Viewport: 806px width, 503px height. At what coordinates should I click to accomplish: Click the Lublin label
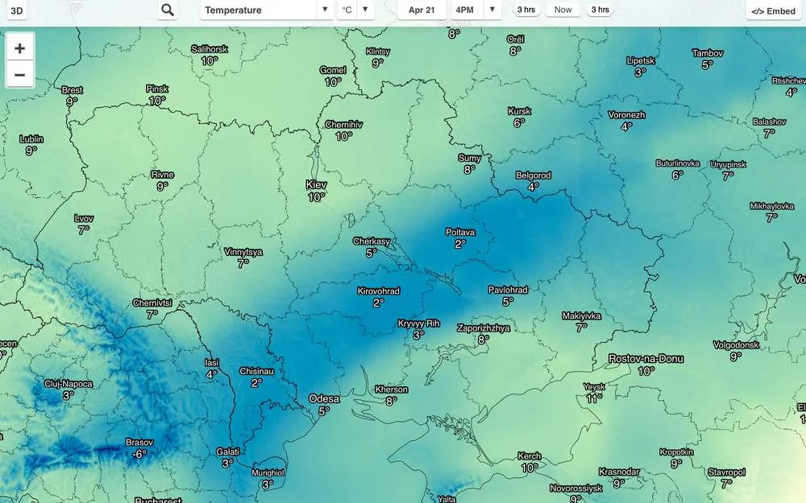[x=31, y=139]
